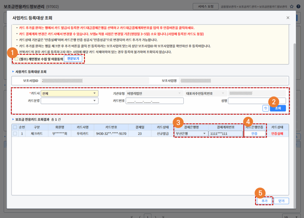Click the 성명 input field
Screen dimensions: 304x218
point(257,101)
